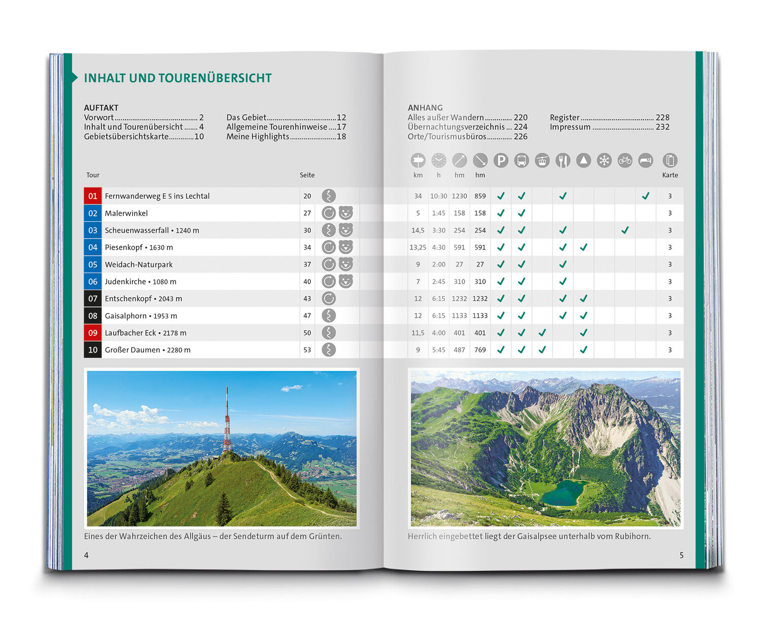This screenshot has height=622, width=761.
Task: Click the parking P icon in header
Action: (x=501, y=161)
